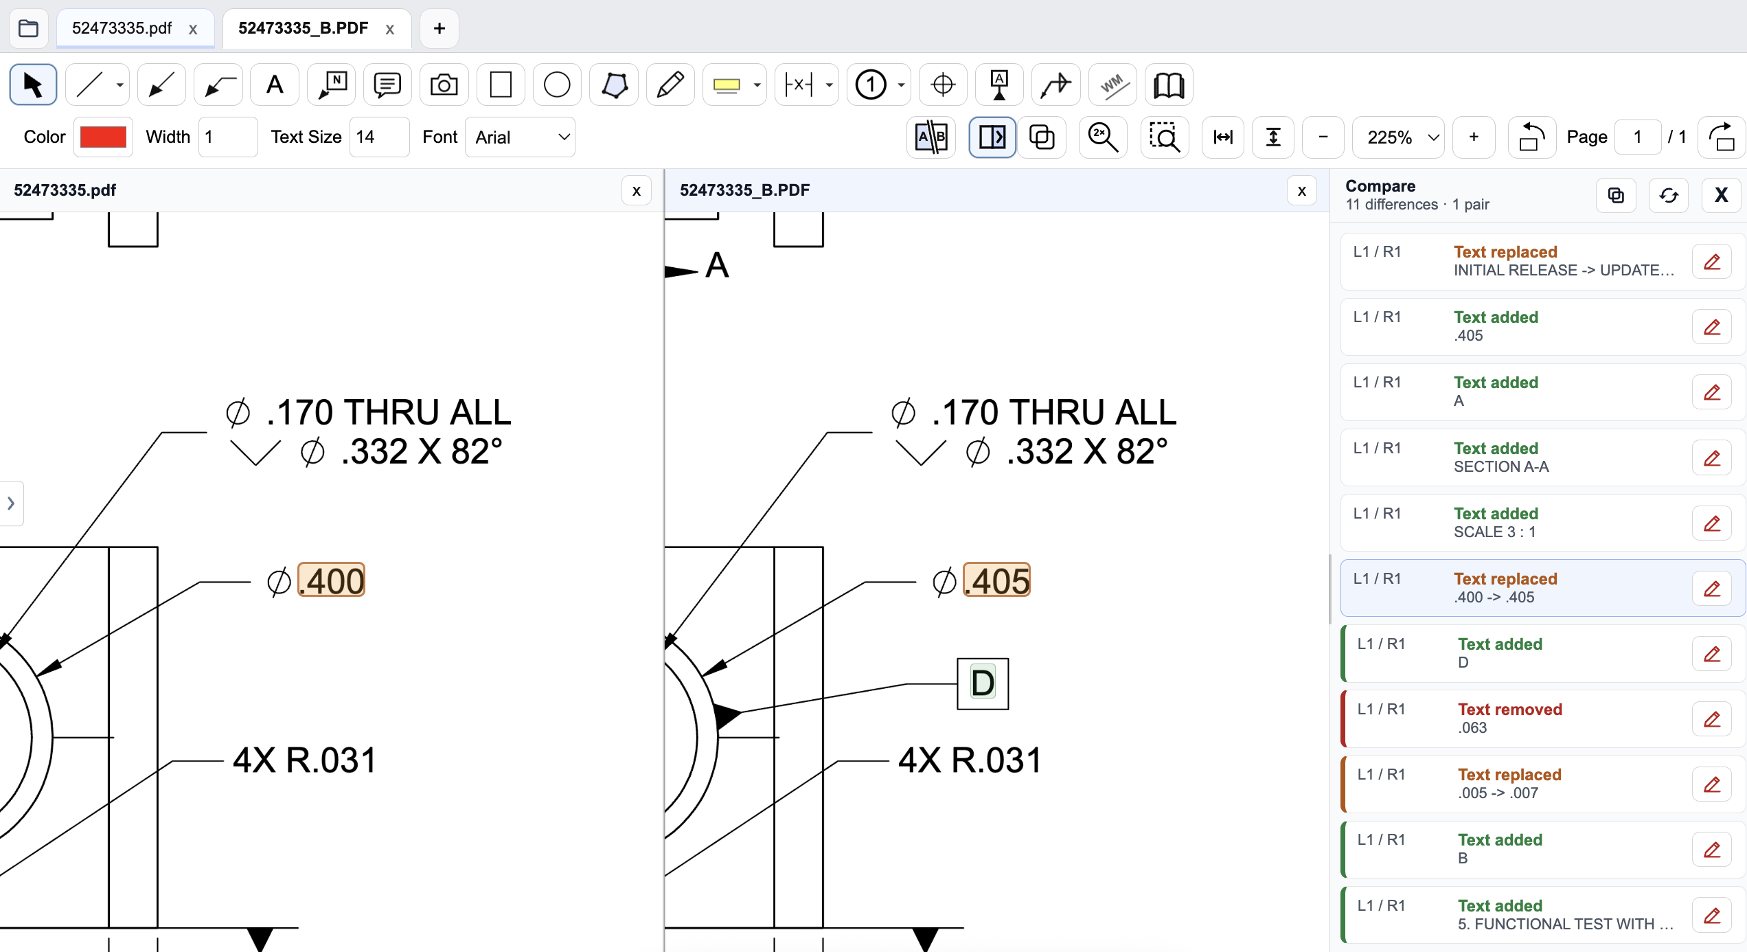Select the arrow pointer tool

click(x=33, y=85)
